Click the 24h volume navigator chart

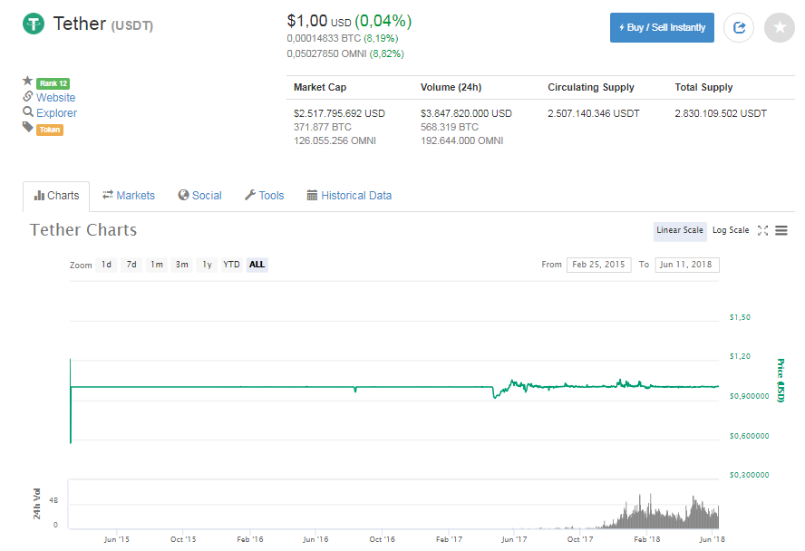(x=393, y=504)
